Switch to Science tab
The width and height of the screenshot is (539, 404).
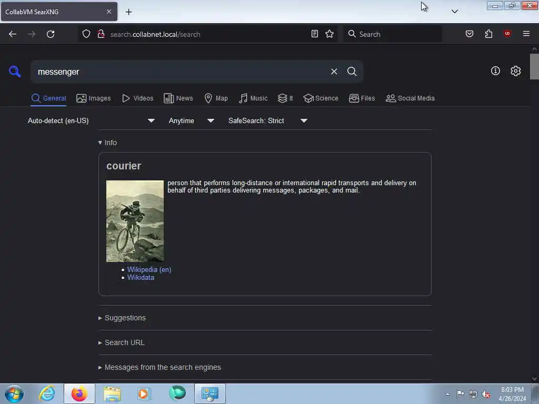point(321,98)
